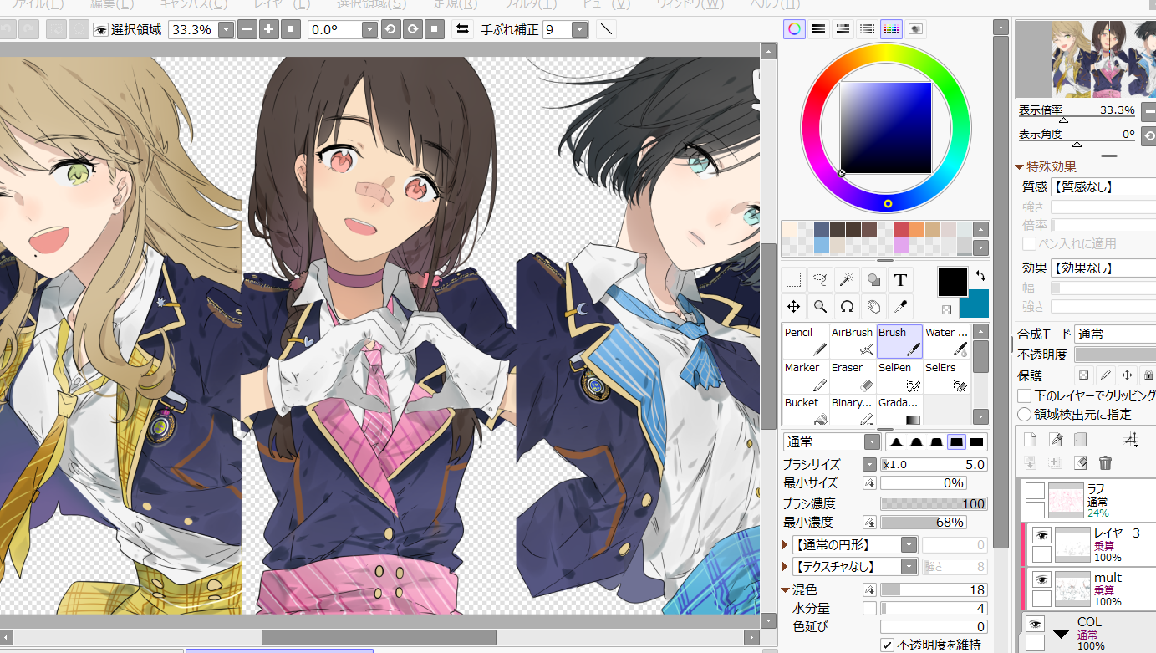Toggle pressure control for 最小濃度
This screenshot has width=1156, height=653.
click(869, 522)
